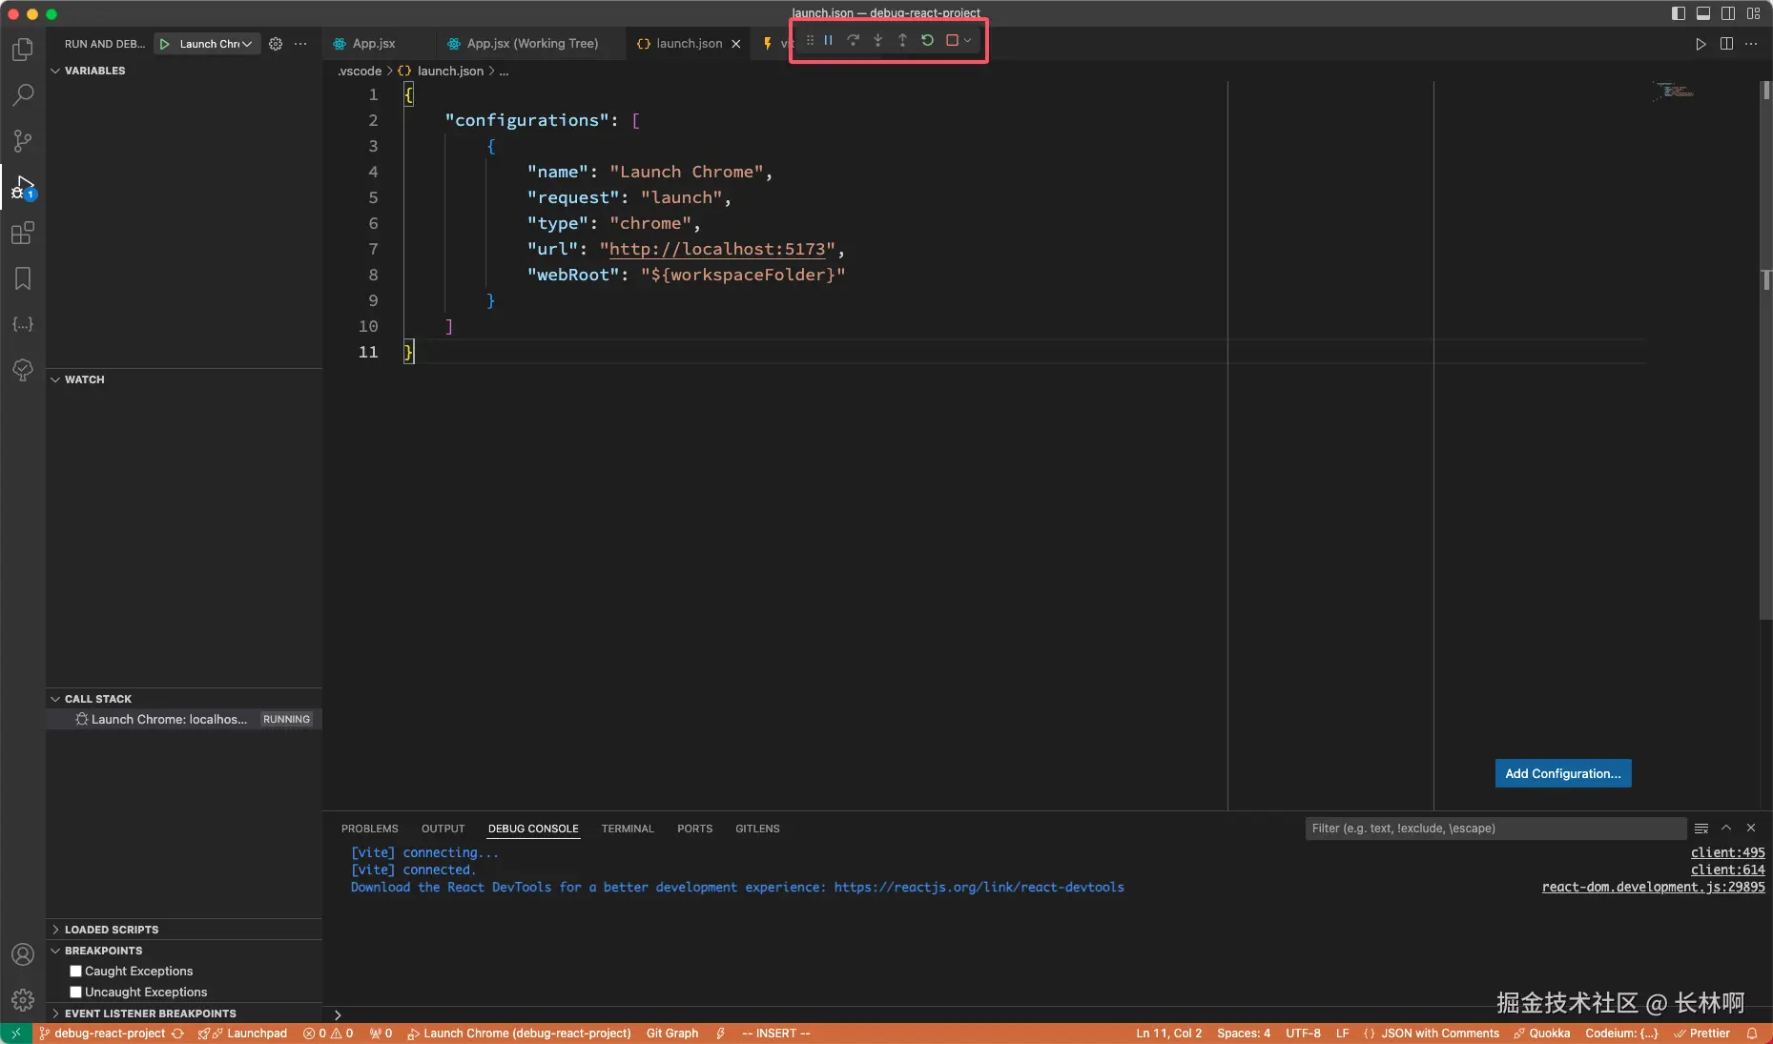Toggle the primary side bar layout icon
This screenshot has width=1773, height=1044.
click(x=1679, y=13)
